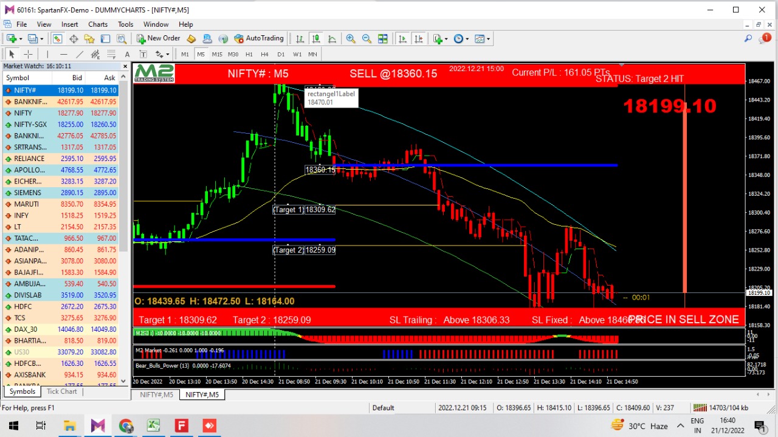Open the MetaEditor yellow book icon
Viewport: 778px width, 437px height.
click(191, 38)
